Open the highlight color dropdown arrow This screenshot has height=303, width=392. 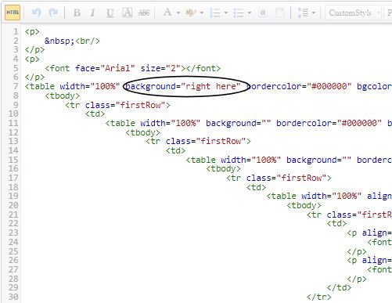(201, 13)
